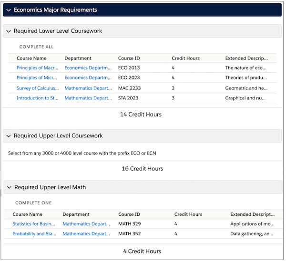Click Required Lower Level Coursework title
This screenshot has height=261, width=286.
coord(58,31)
